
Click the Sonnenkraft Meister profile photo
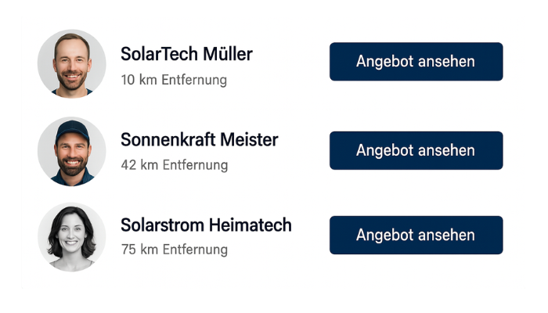pos(72,151)
